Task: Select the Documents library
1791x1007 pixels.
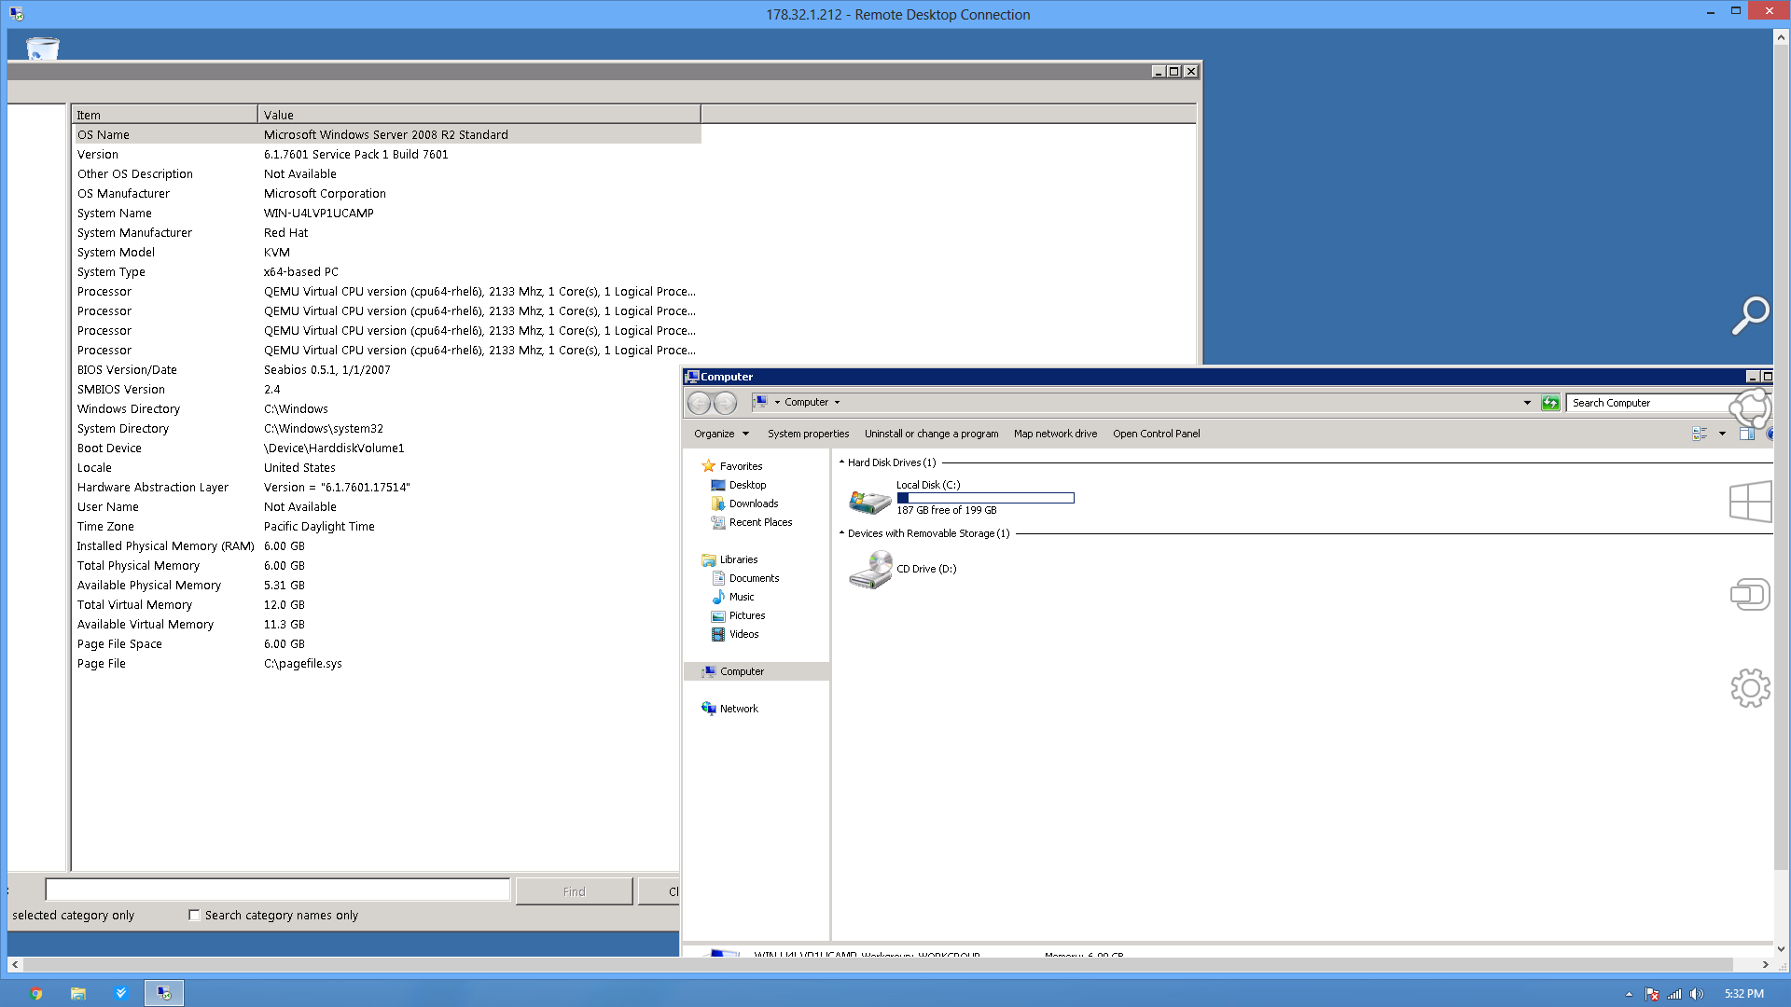Action: pos(754,578)
